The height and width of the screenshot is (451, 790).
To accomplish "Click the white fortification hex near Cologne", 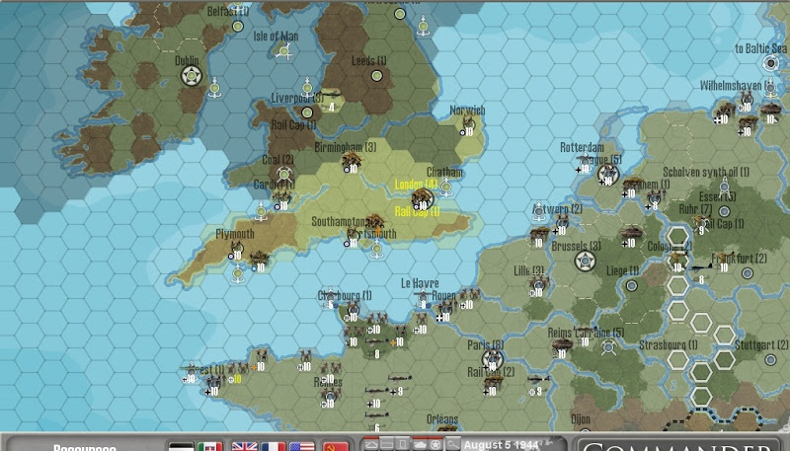I will click(x=677, y=237).
